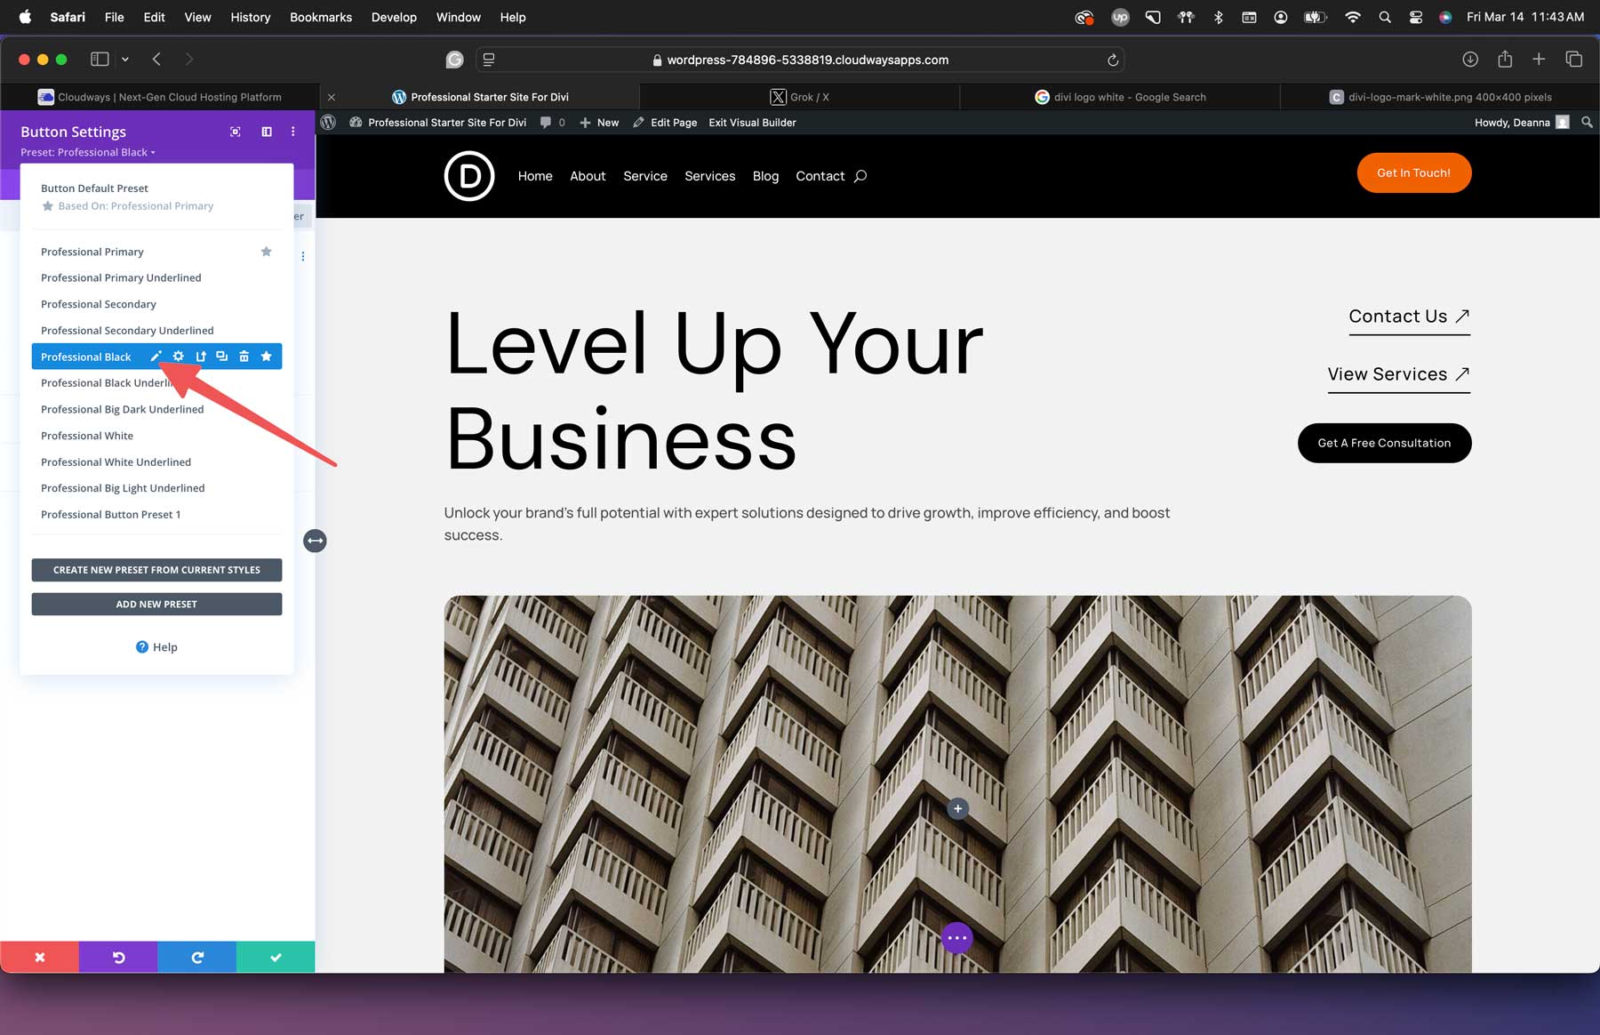The image size is (1600, 1035).
Task: Switch Button Settings to side panel layout icon
Action: click(x=266, y=131)
